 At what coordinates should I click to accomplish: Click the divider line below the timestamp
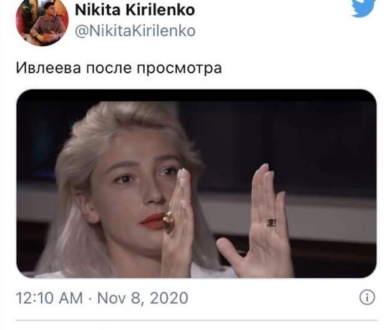click(197, 321)
